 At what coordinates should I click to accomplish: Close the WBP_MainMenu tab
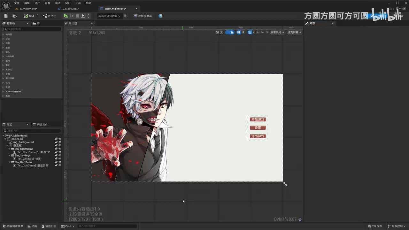[137, 9]
